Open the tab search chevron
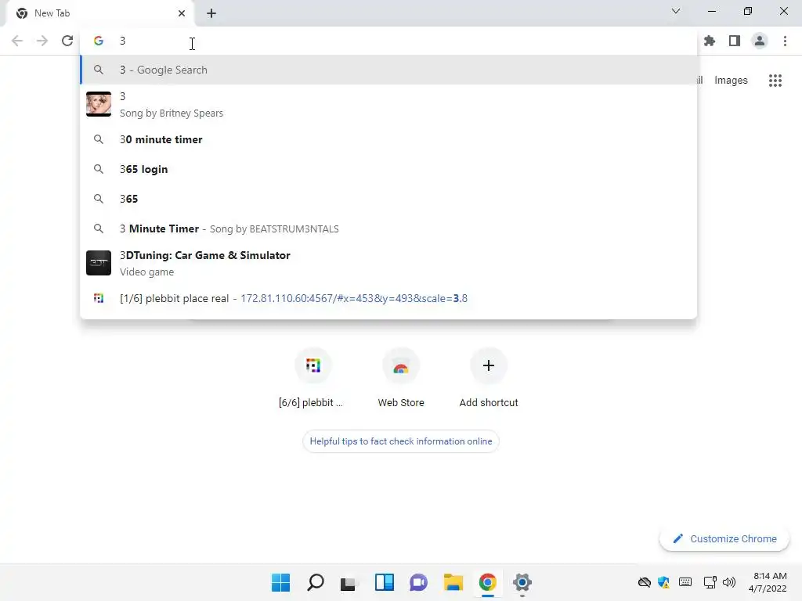Screen dimensions: 802x601 coord(676,11)
